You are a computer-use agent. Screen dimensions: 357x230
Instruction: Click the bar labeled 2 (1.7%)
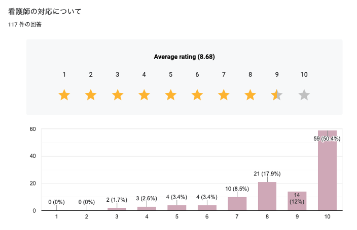coord(117,209)
